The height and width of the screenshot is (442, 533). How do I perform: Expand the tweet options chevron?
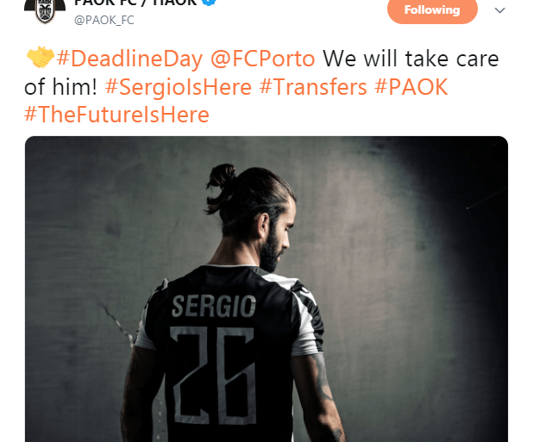pos(499,10)
